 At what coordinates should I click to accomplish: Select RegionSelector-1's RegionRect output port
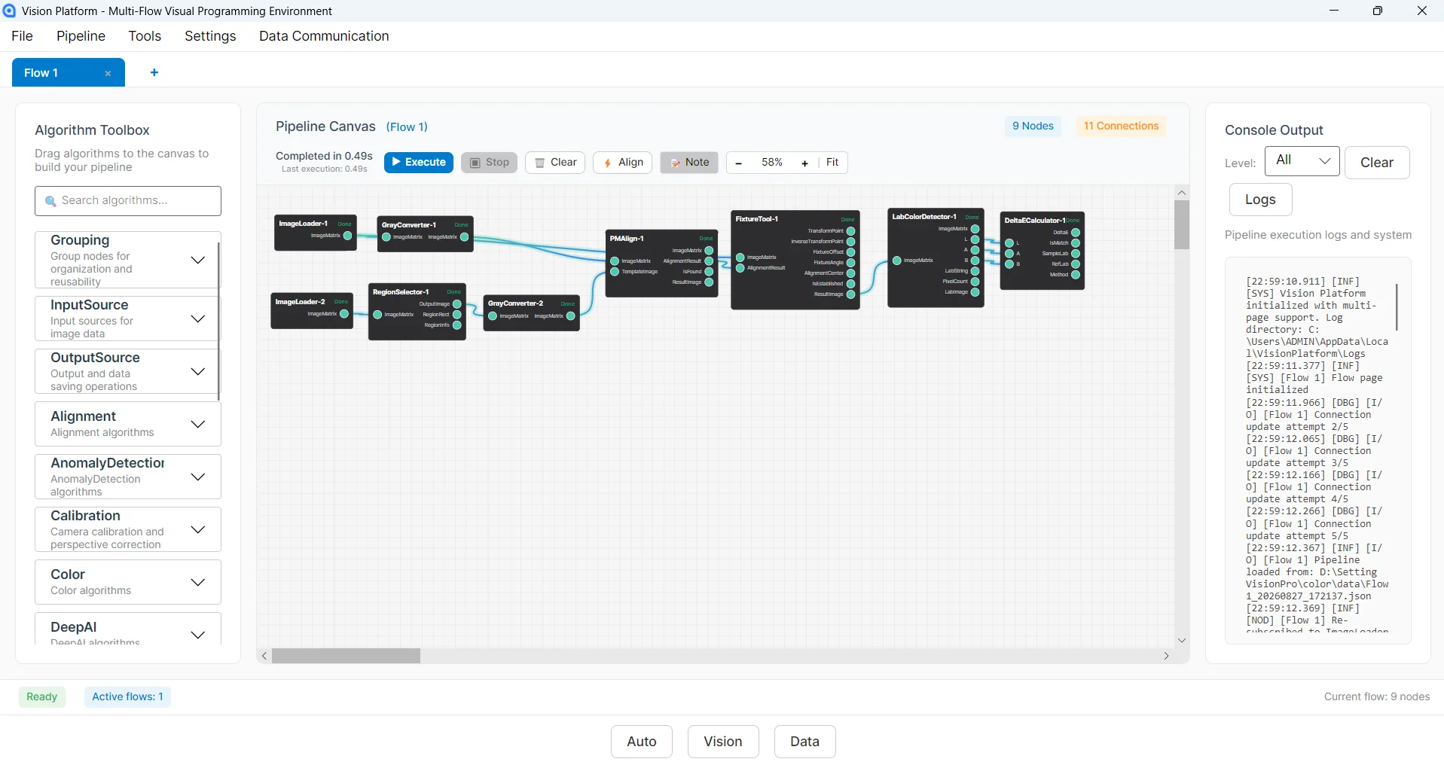(456, 315)
